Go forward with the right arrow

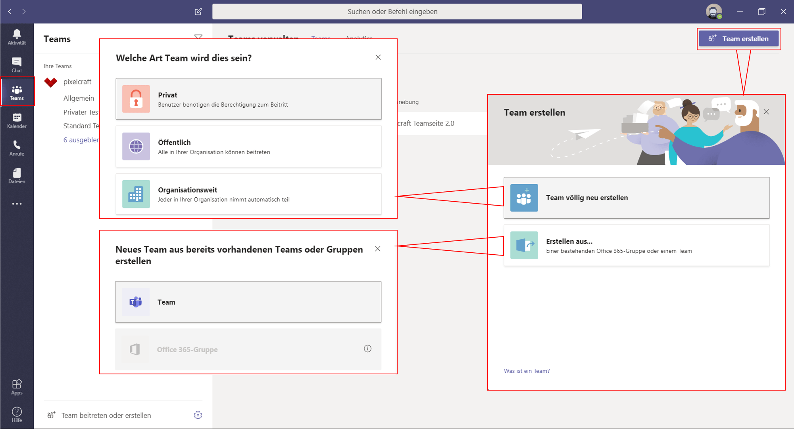pyautogui.click(x=24, y=11)
